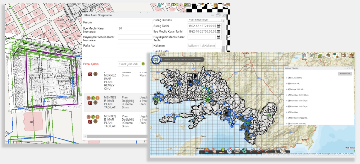Expand the Fethiye 1000 MIL layer node
This screenshot has height=164, width=360.
point(287,89)
